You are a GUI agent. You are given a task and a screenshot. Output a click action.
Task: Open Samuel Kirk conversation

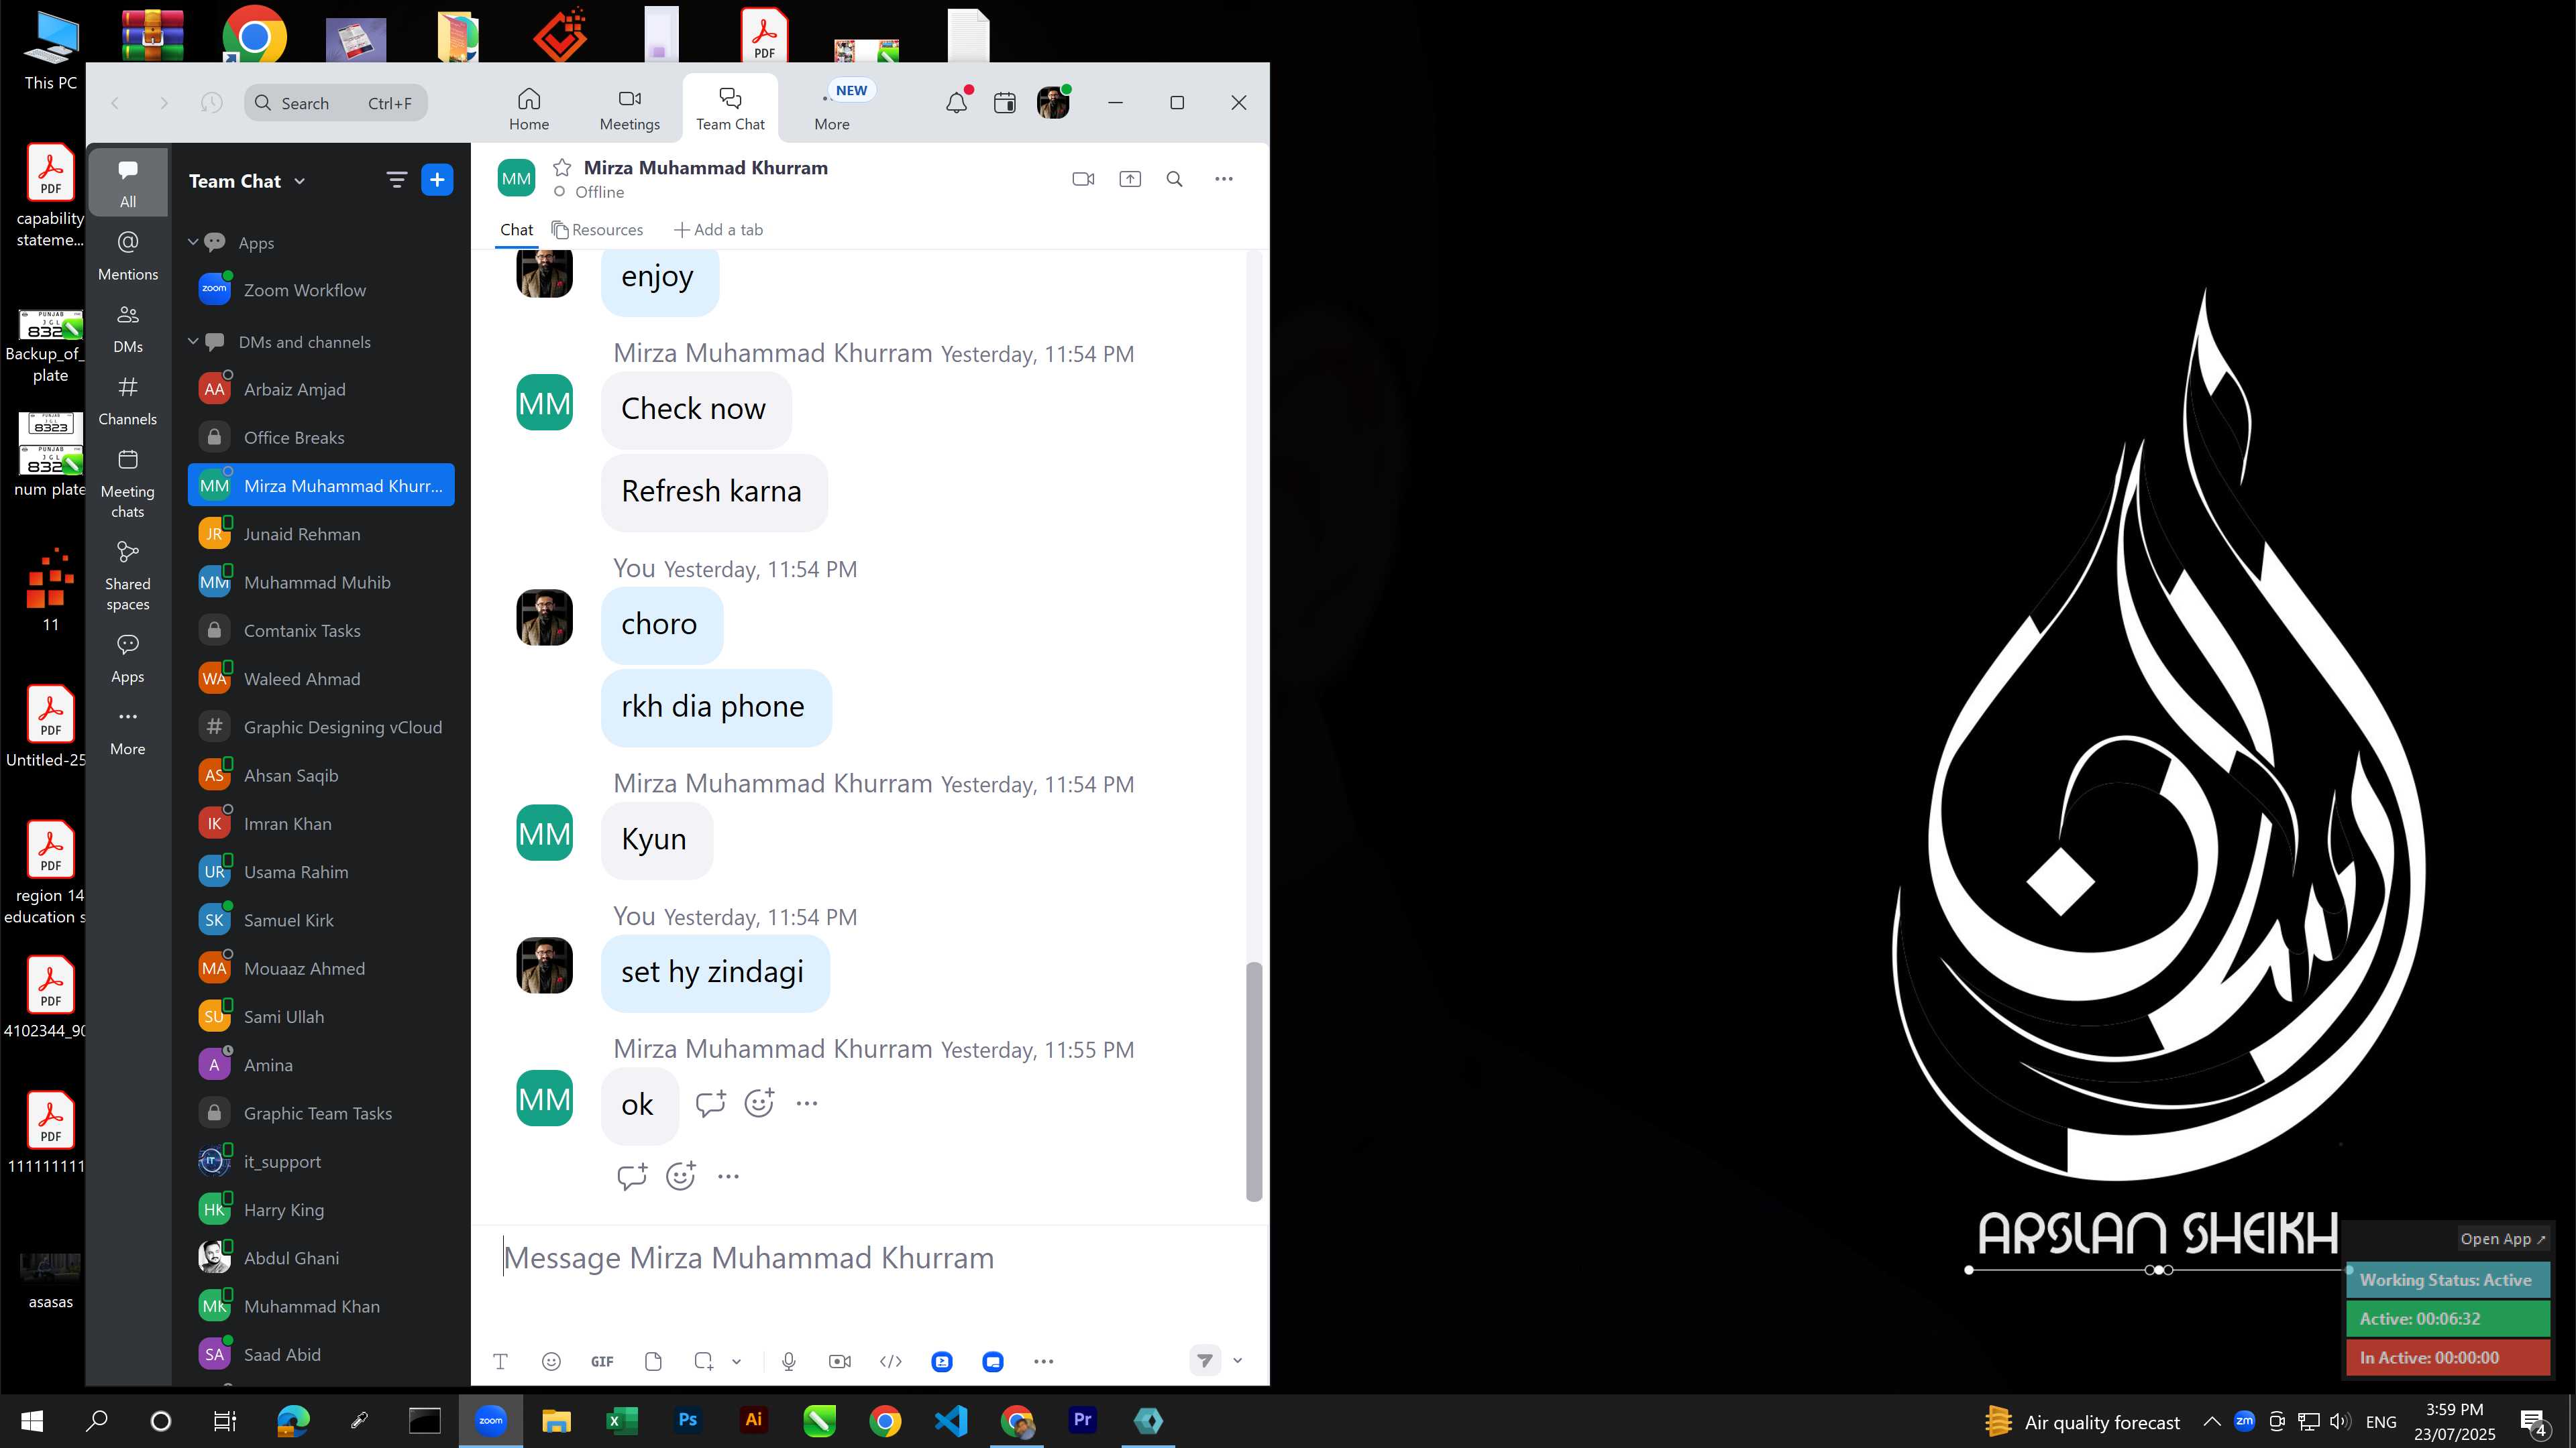point(321,920)
